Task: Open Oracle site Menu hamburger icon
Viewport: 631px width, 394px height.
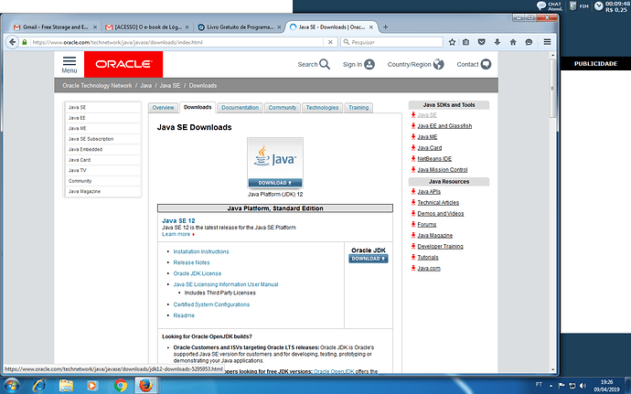Action: point(70,64)
